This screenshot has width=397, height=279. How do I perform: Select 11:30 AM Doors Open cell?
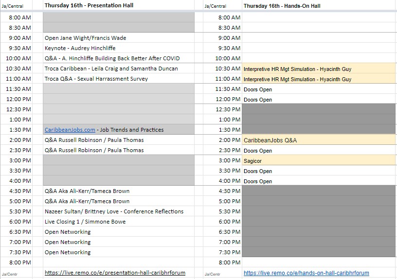(x=319, y=89)
